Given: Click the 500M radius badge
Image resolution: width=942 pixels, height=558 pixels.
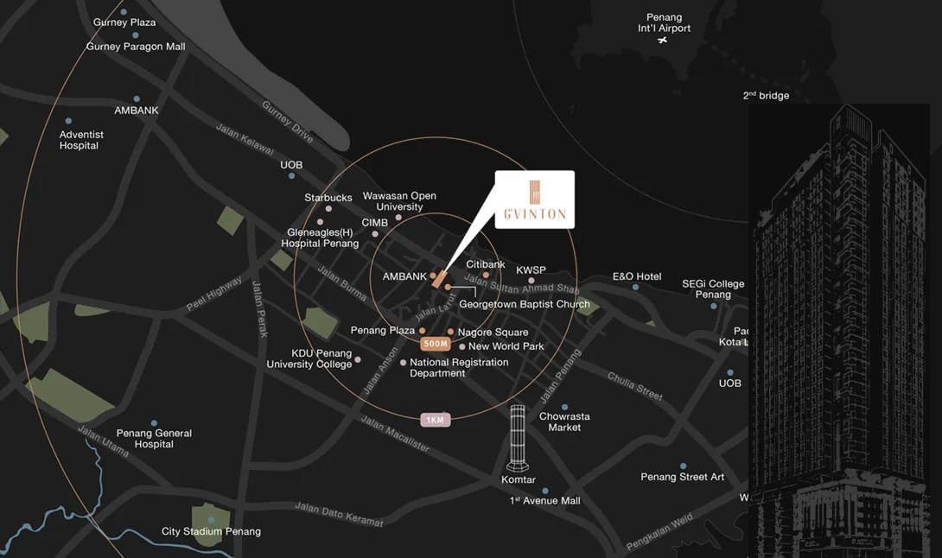Looking at the screenshot, I should 436,344.
